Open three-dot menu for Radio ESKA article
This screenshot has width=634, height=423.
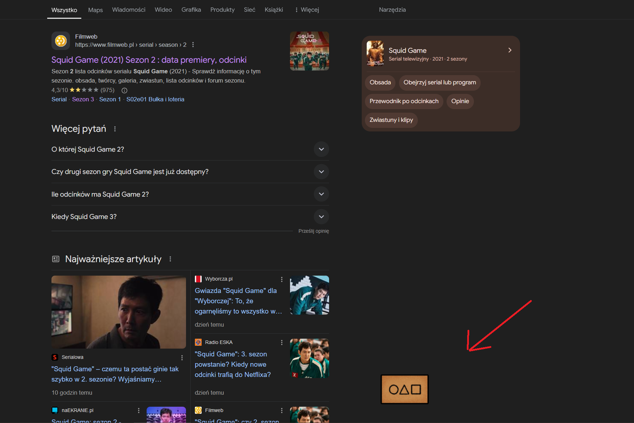click(x=282, y=343)
